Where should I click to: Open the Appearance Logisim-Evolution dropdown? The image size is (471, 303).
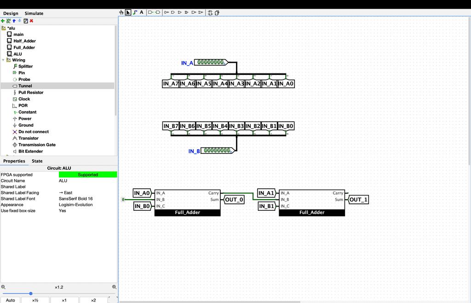coord(87,205)
